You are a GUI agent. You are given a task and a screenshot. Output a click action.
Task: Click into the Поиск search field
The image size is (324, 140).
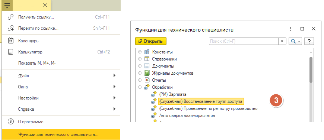[x=244, y=41]
